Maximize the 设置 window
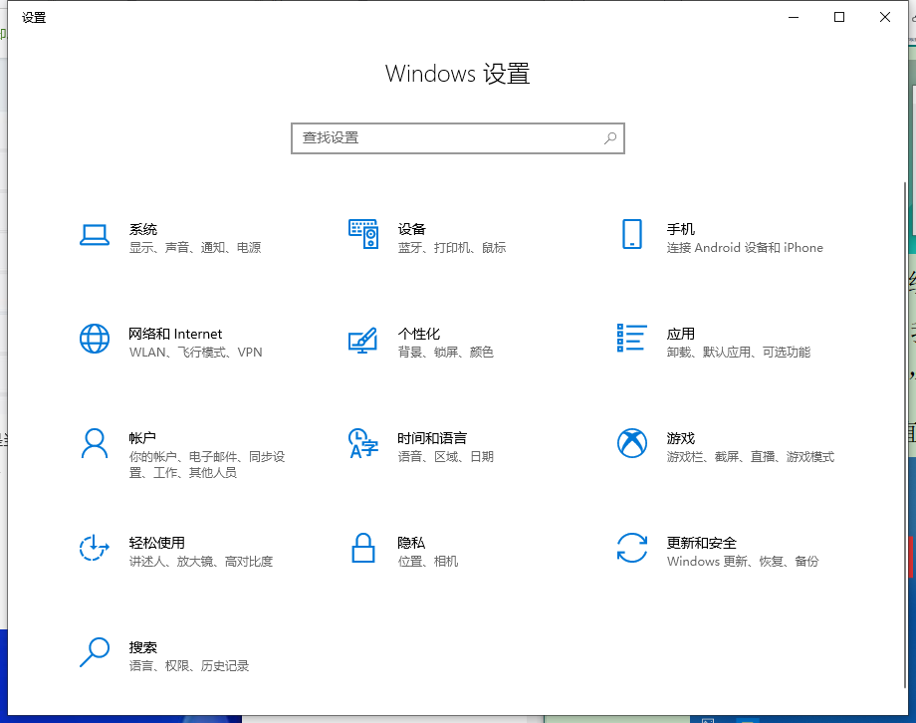This screenshot has height=723, width=916. [839, 18]
